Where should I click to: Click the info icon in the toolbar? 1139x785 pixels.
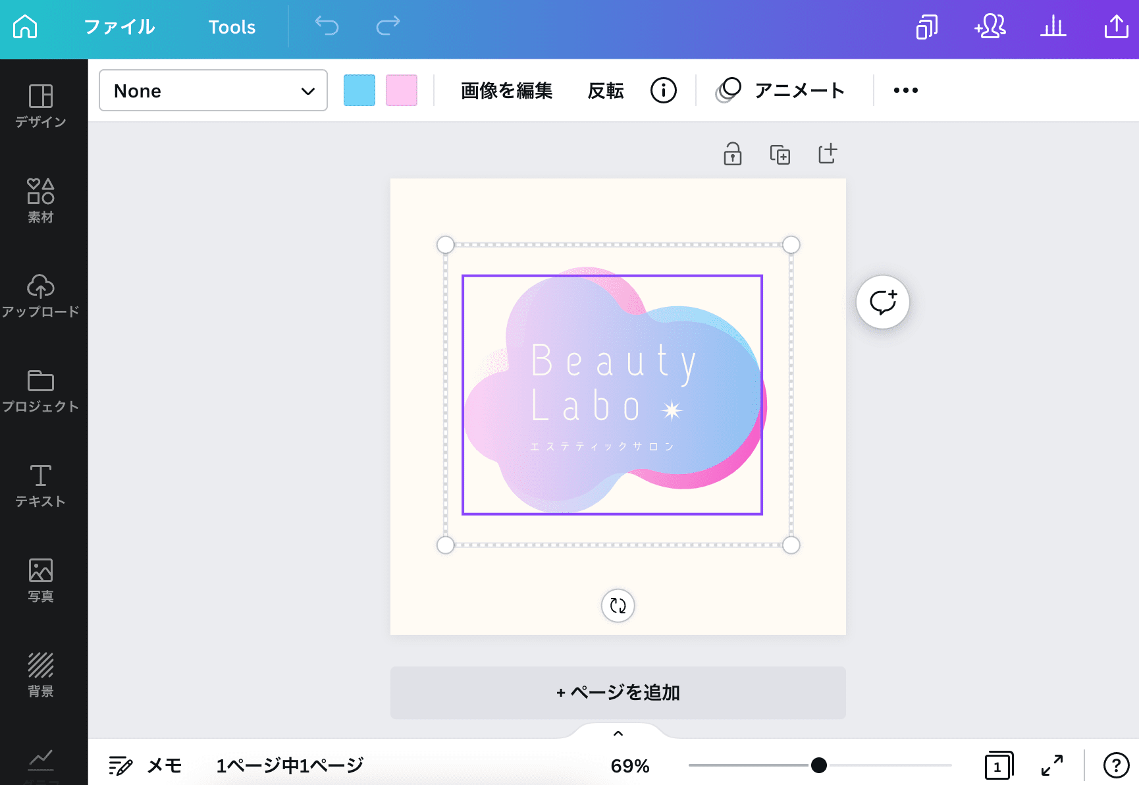click(x=664, y=90)
